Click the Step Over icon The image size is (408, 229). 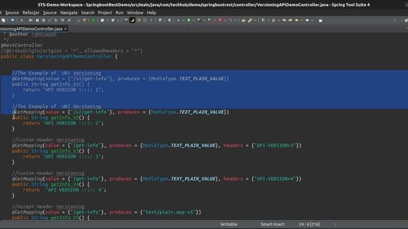pos(62,20)
